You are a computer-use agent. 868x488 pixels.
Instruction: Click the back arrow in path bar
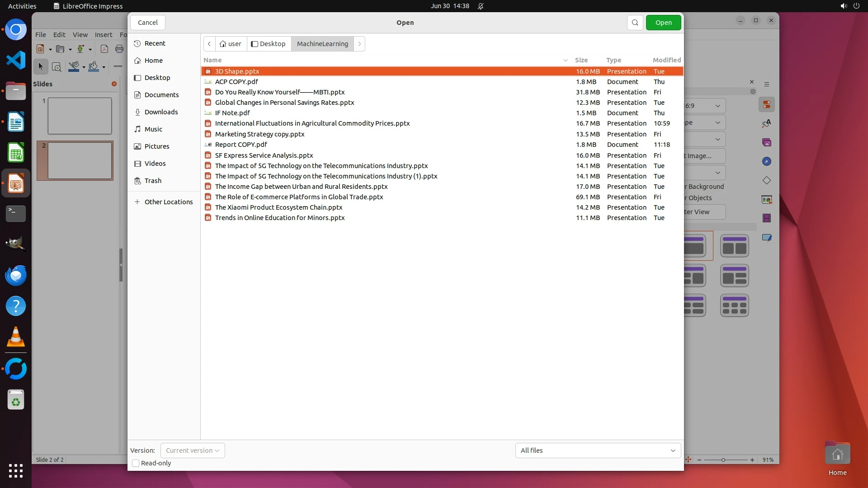[x=209, y=44]
